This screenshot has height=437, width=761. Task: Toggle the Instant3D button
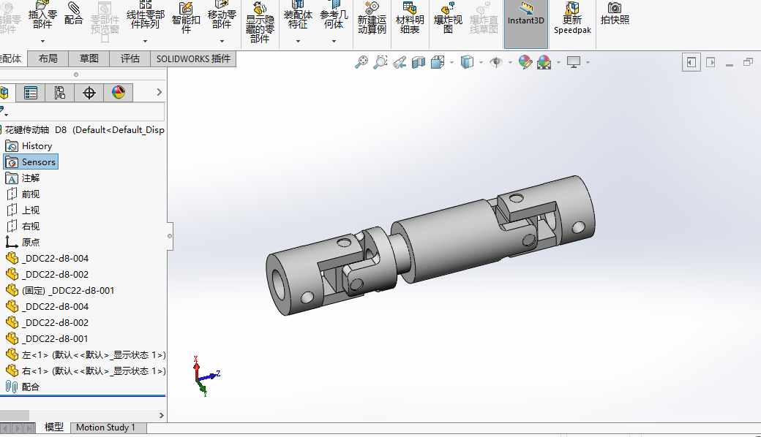pyautogui.click(x=526, y=23)
